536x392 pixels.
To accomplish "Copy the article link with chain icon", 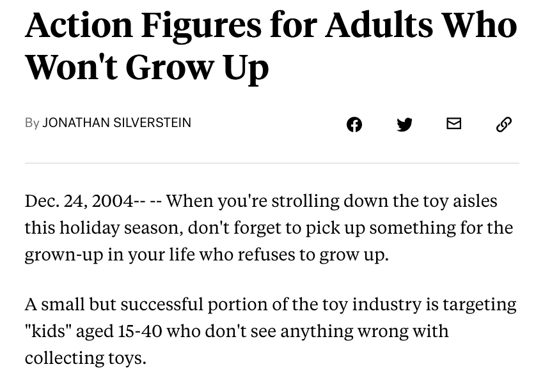I will 504,124.
